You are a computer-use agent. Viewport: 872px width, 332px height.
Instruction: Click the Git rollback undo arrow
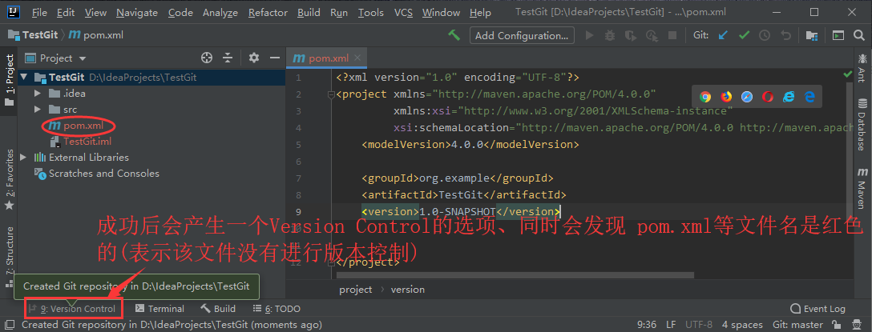785,35
